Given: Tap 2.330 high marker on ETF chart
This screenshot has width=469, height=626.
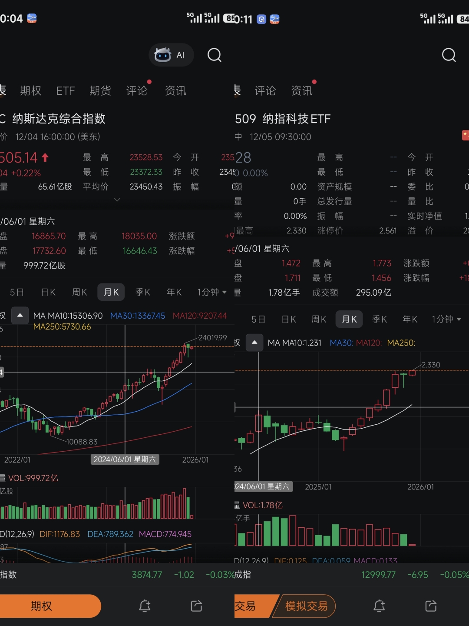Looking at the screenshot, I should pos(431,365).
